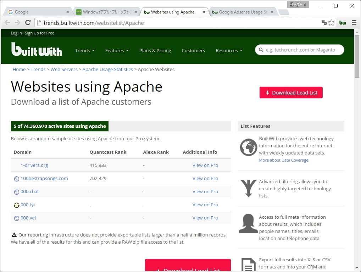Viewport: 361px width, 272px height.
Task: Click the BuiltWith logo in header
Action: point(37,50)
